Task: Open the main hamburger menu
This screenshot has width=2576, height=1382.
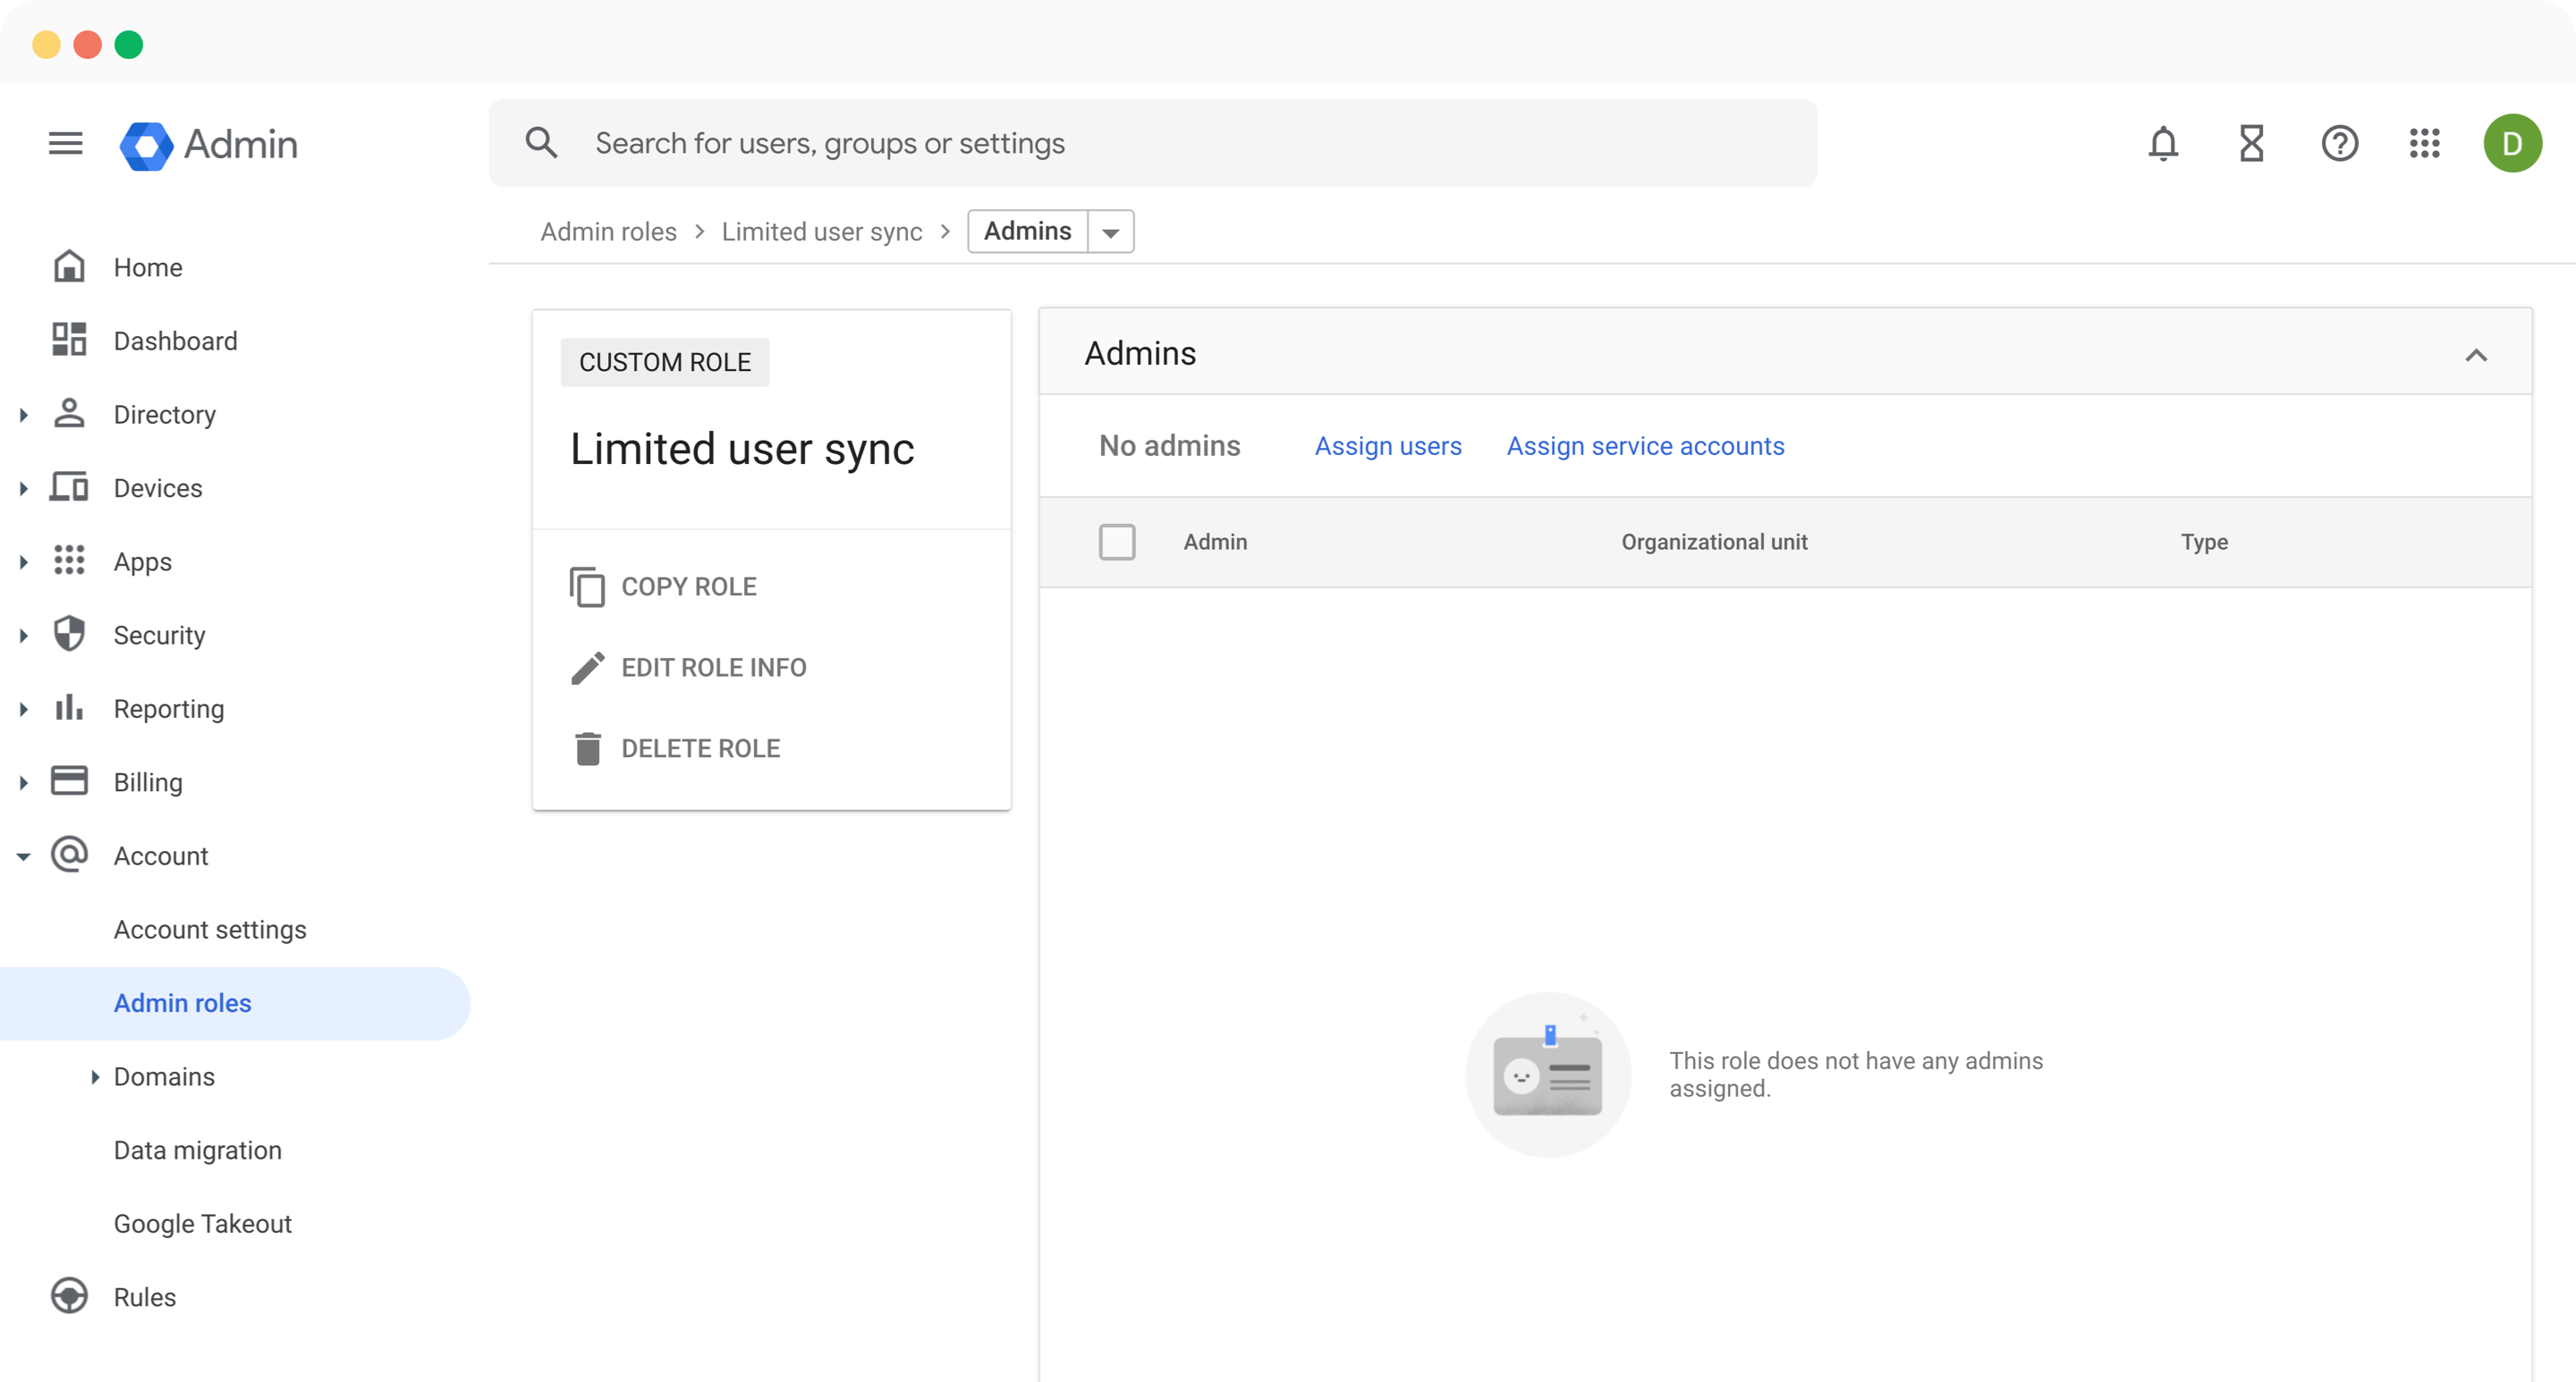Action: 65,143
